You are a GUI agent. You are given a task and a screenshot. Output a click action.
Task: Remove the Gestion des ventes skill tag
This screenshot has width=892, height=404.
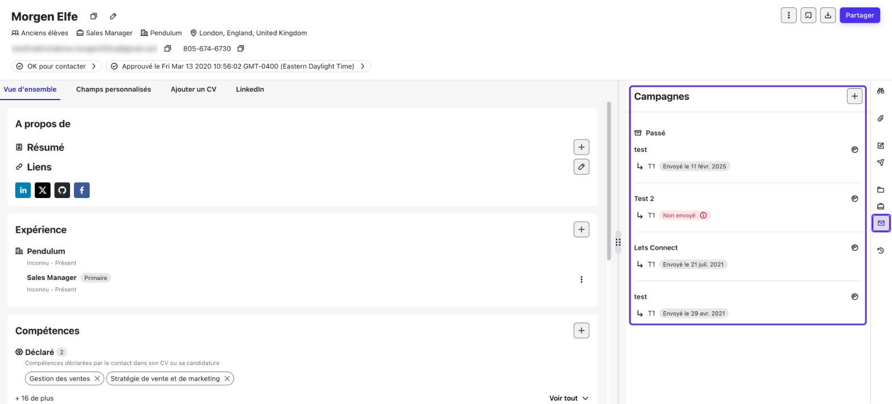click(x=97, y=378)
